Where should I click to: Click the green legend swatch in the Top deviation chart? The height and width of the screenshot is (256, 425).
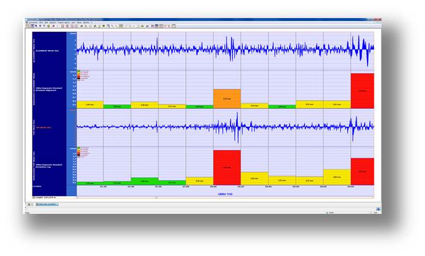[x=78, y=148]
